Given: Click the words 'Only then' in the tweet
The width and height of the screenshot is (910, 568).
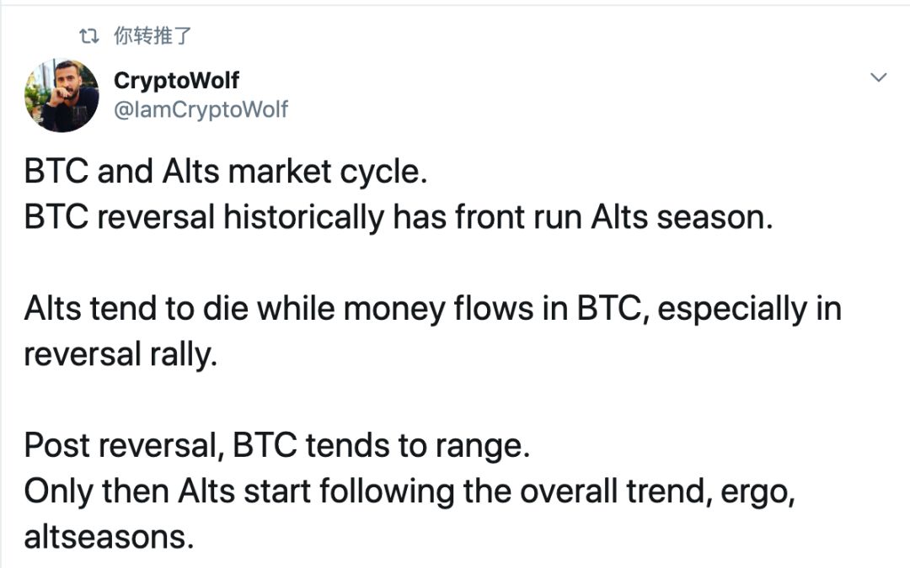Looking at the screenshot, I should click(x=98, y=491).
